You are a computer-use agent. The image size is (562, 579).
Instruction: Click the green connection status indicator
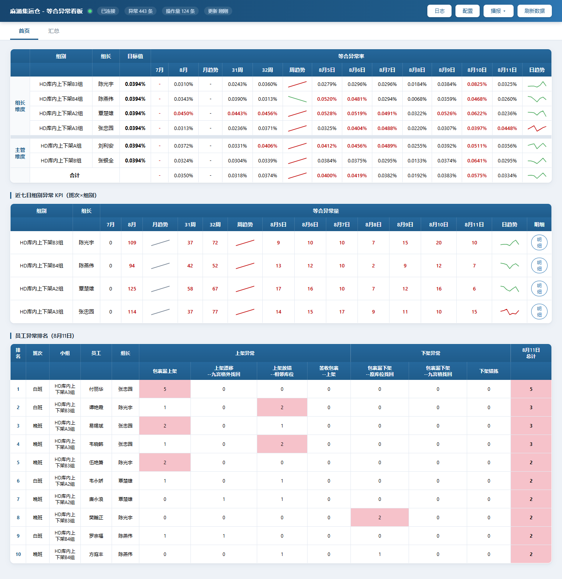pyautogui.click(x=90, y=11)
